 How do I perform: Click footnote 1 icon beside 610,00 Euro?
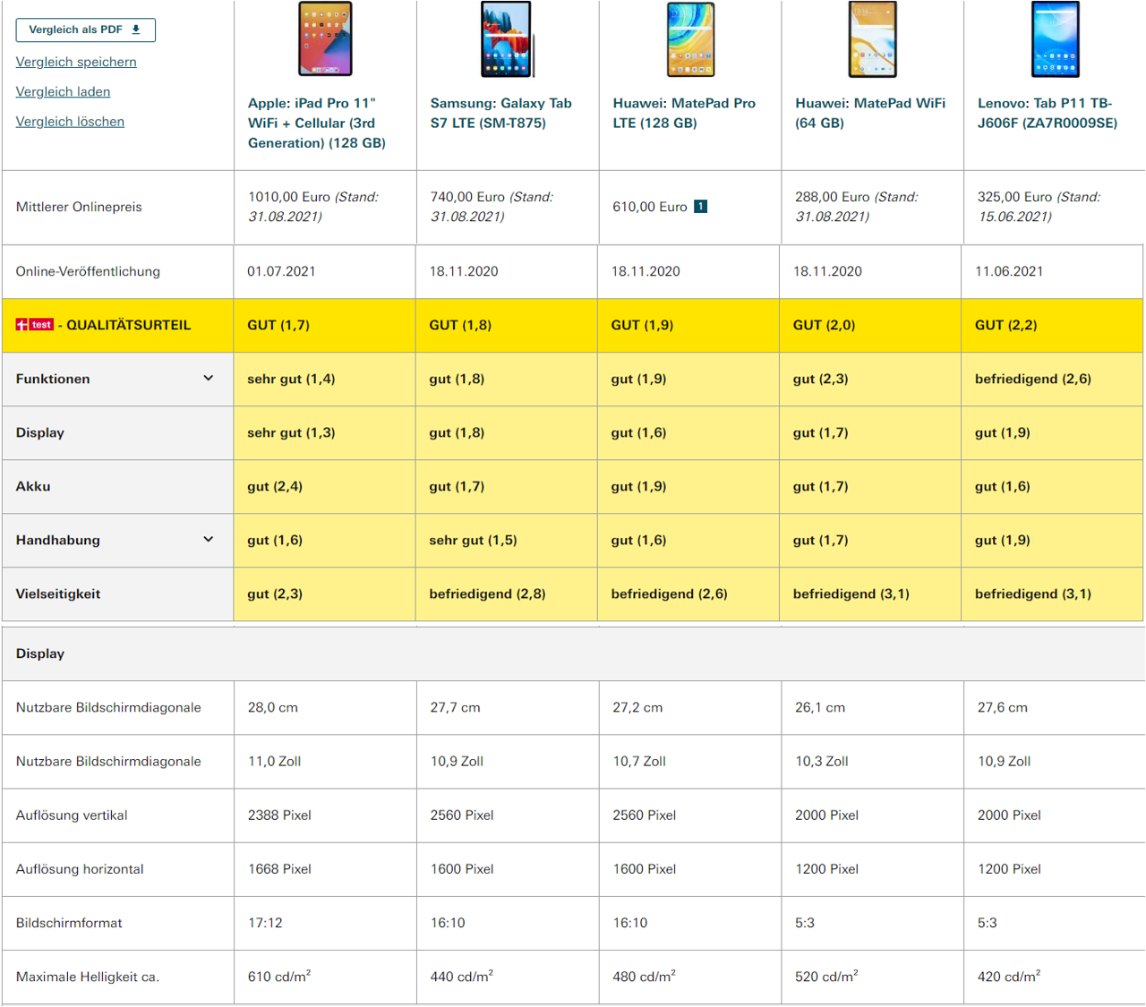click(701, 207)
